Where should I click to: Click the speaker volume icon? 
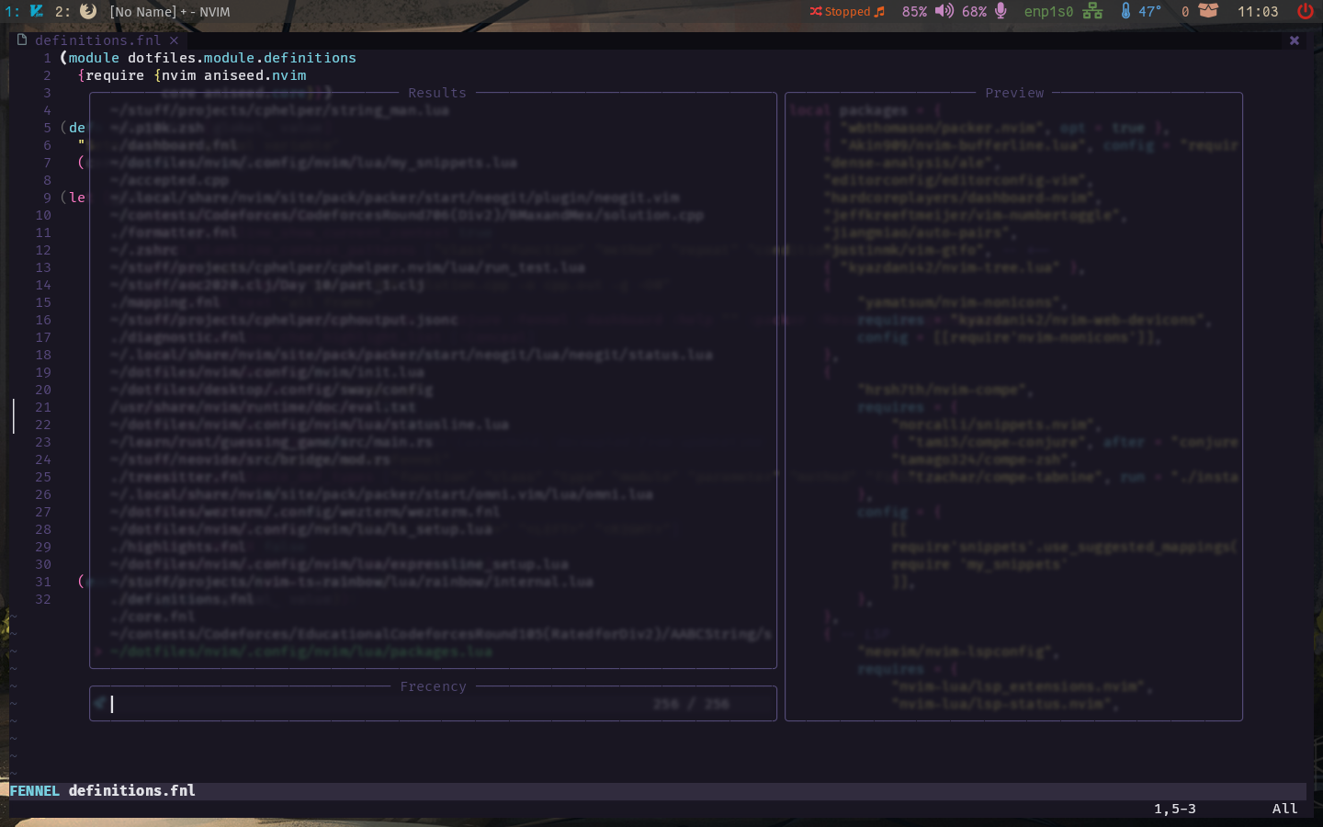pos(944,11)
